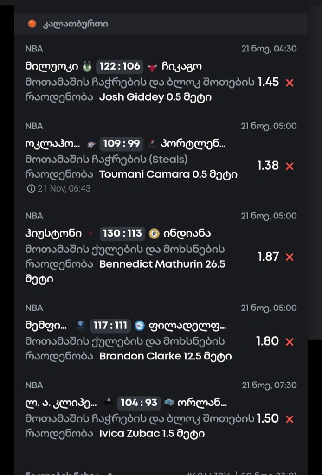Click the basketball icon in the header
322x475 pixels.
(x=32, y=24)
